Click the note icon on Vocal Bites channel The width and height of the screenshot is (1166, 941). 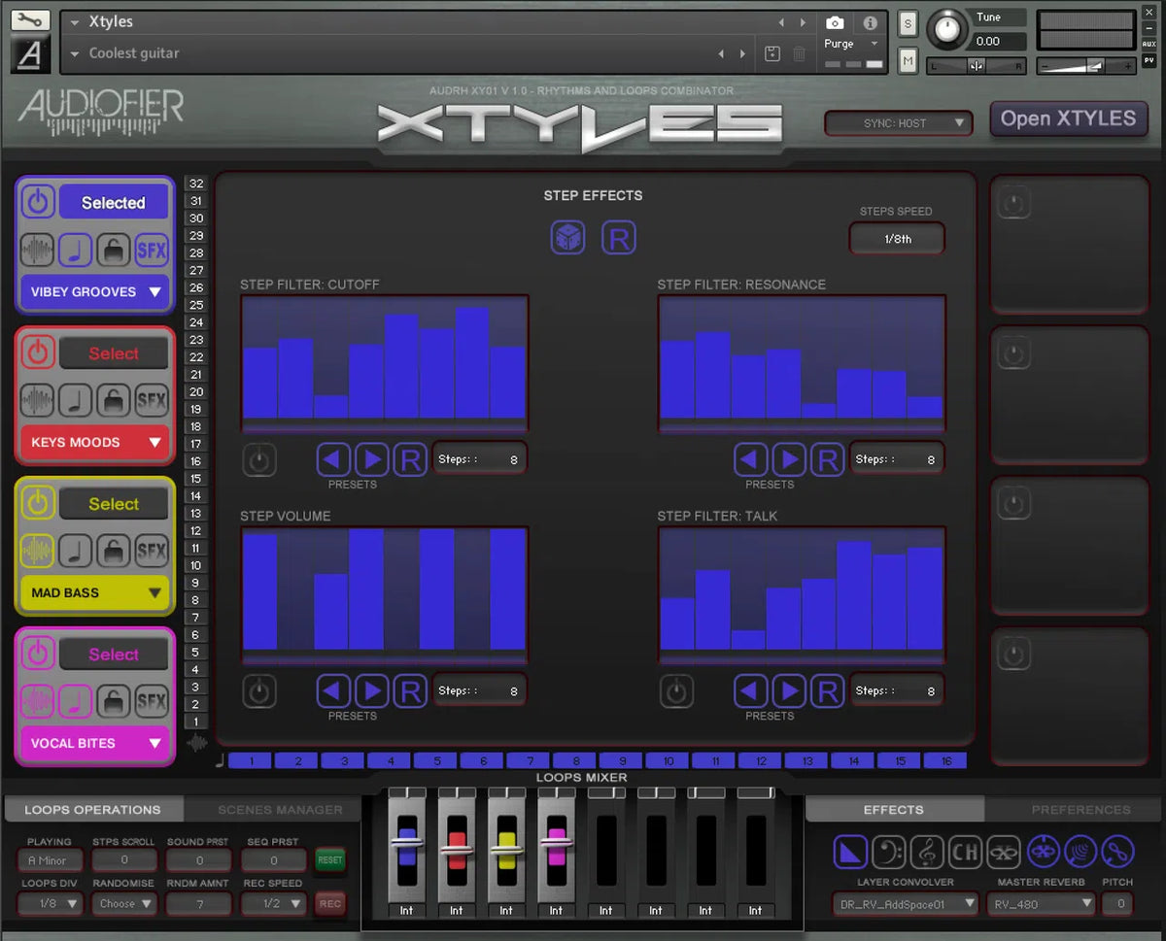tap(76, 701)
